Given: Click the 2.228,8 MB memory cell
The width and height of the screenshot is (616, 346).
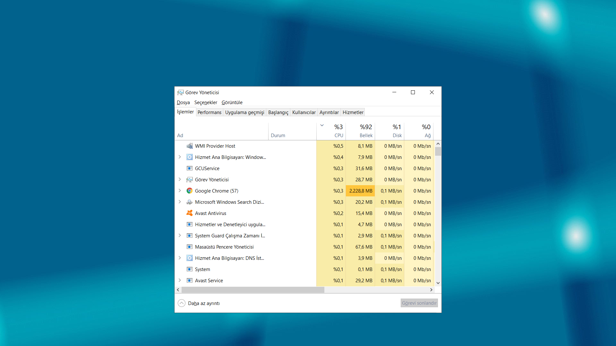Looking at the screenshot, I should [360, 191].
